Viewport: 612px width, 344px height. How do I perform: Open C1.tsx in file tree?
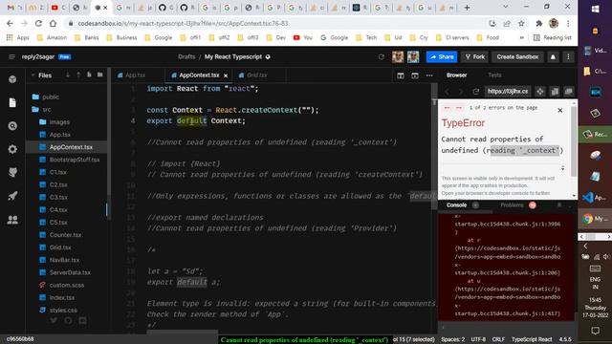pos(57,172)
